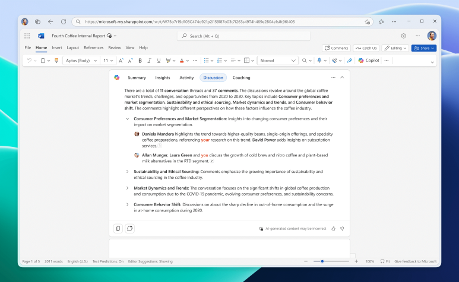This screenshot has height=282, width=459.
Task: Collapse the Consumer Preferences and Market Segmentation section
Action: (x=127, y=118)
